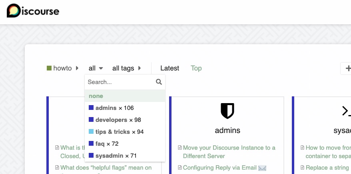The width and height of the screenshot is (351, 174).
Task: Click the sysadmin terminal prompt icon
Action: (x=347, y=111)
